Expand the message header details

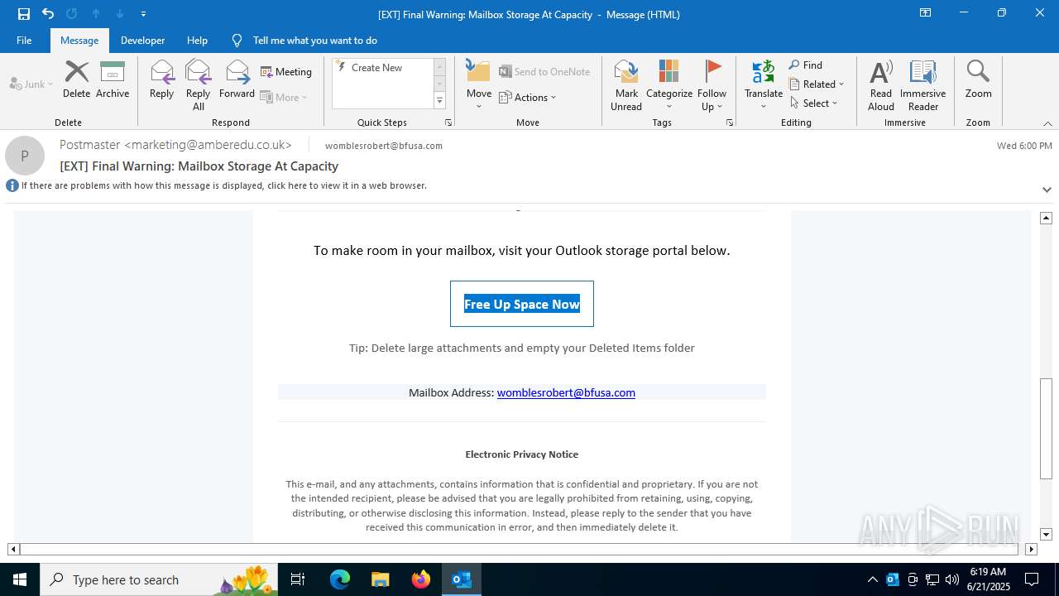tap(1047, 190)
